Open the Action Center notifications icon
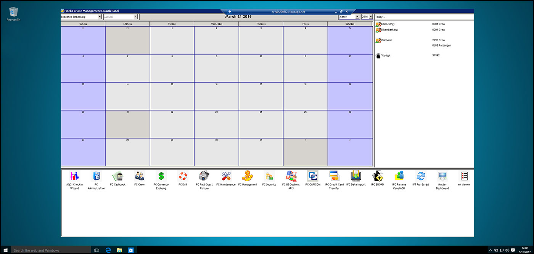Viewport: 534px width, 254px height. [x=513, y=250]
